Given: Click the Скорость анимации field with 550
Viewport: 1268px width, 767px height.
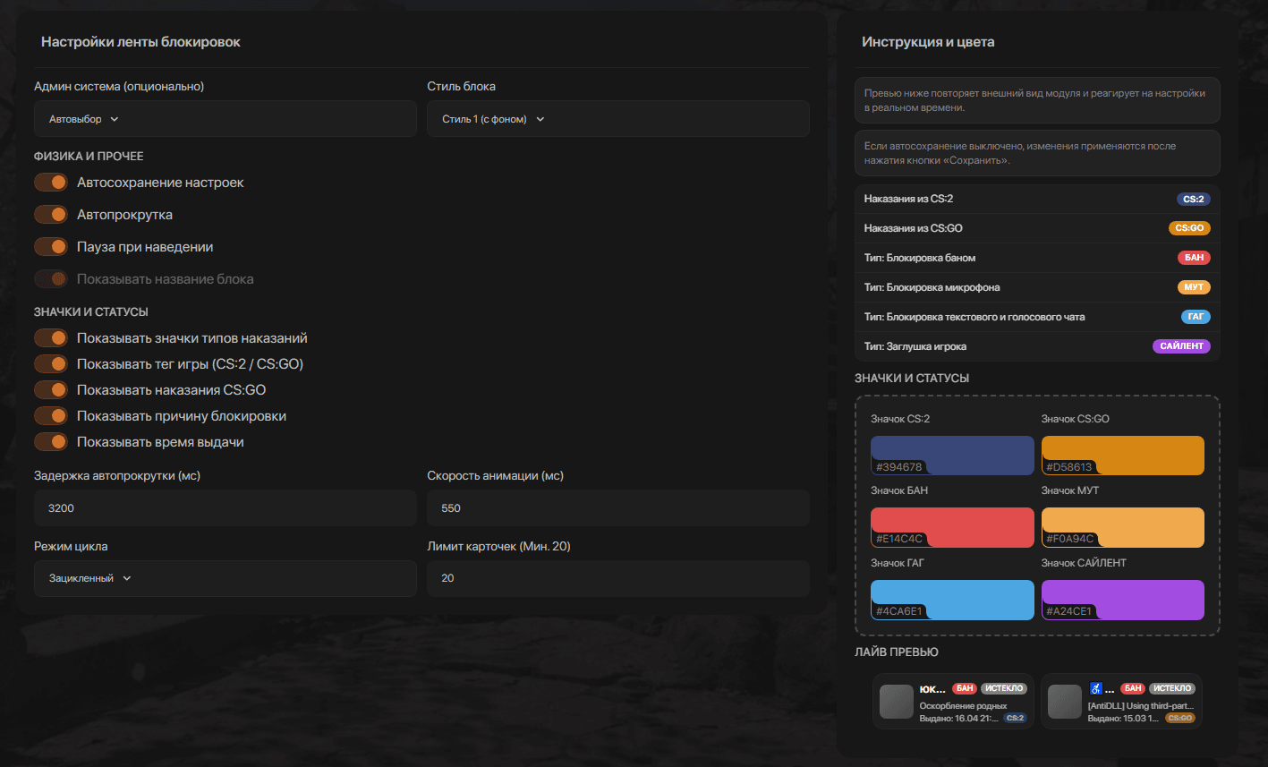Looking at the screenshot, I should point(618,508).
